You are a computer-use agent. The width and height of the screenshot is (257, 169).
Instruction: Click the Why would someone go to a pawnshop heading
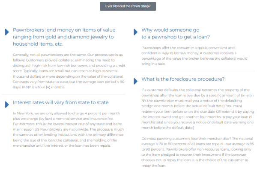176,33
